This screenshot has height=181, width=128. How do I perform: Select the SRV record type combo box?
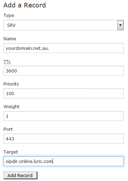click(x=63, y=25)
